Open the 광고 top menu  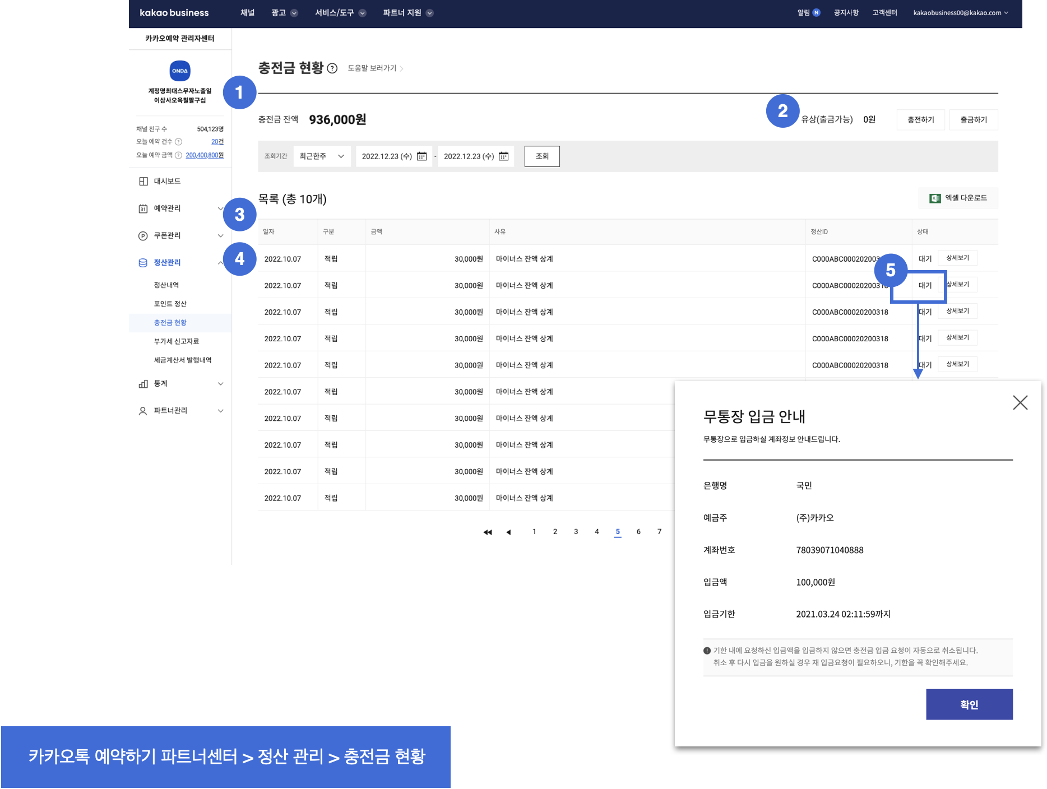284,13
